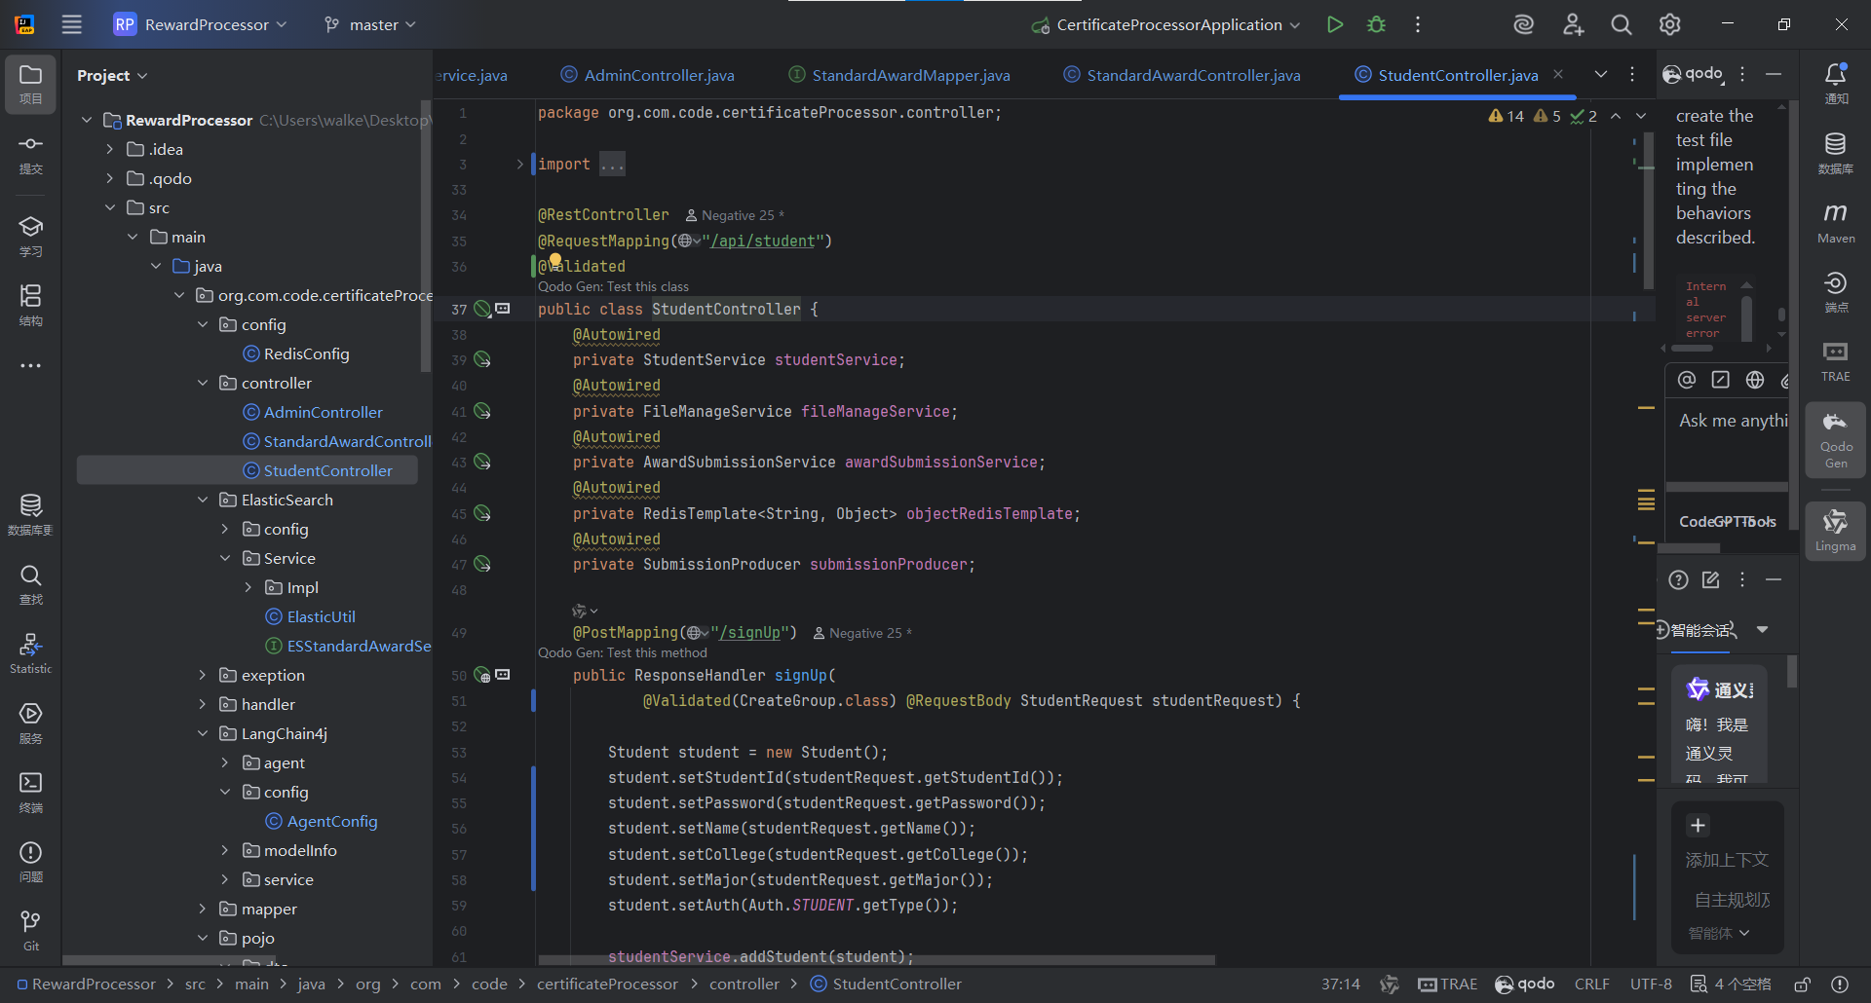This screenshot has width=1871, height=1003.
Task: Expand the handler package
Action: coord(203,704)
